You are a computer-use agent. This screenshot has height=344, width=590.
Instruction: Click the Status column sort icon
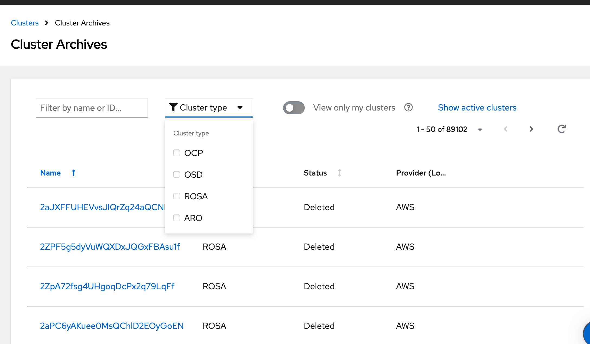339,173
